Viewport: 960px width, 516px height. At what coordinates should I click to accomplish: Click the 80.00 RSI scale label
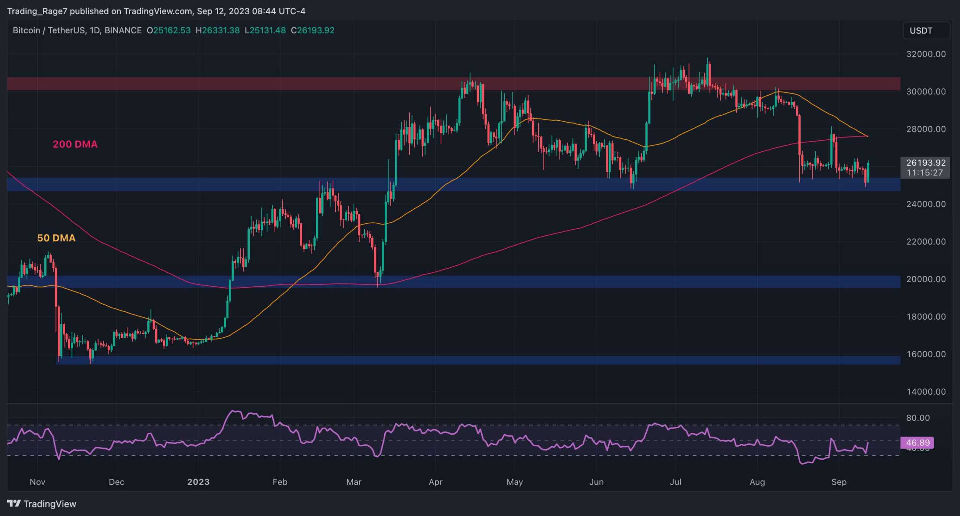pos(918,418)
